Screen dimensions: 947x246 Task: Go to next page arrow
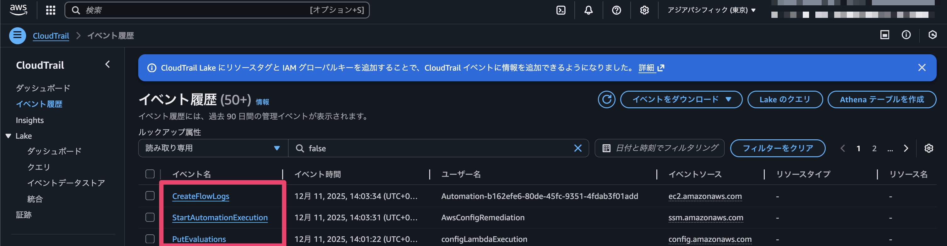(906, 148)
